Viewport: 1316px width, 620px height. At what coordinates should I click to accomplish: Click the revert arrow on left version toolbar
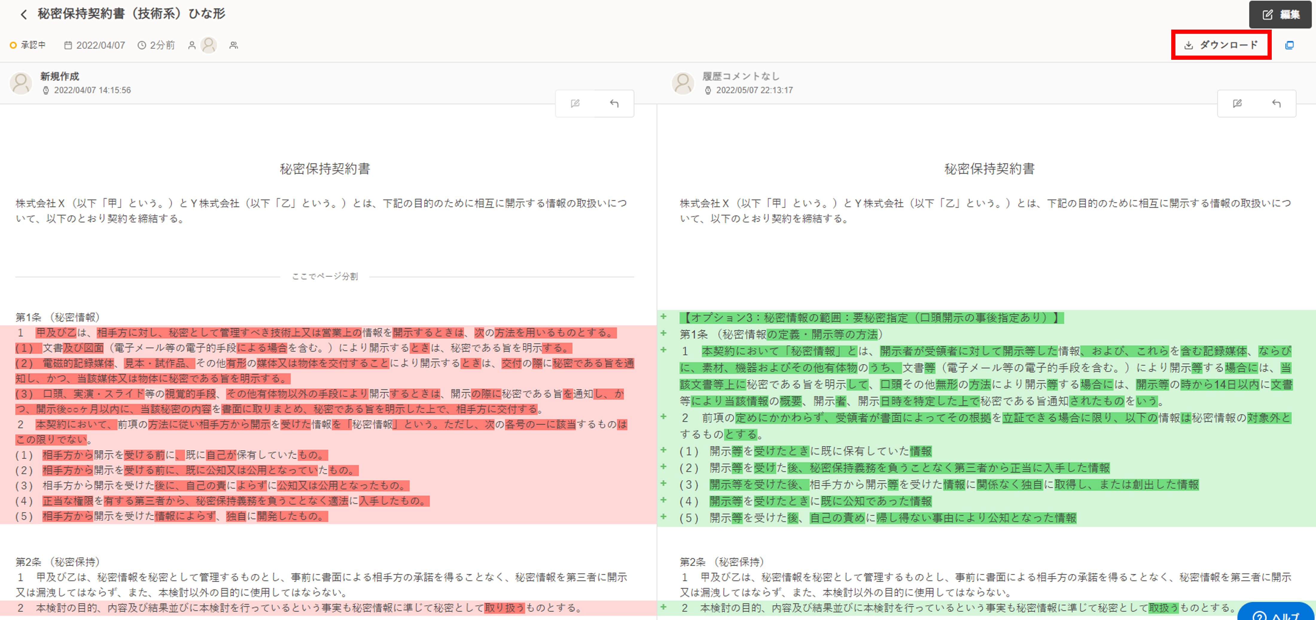[614, 104]
